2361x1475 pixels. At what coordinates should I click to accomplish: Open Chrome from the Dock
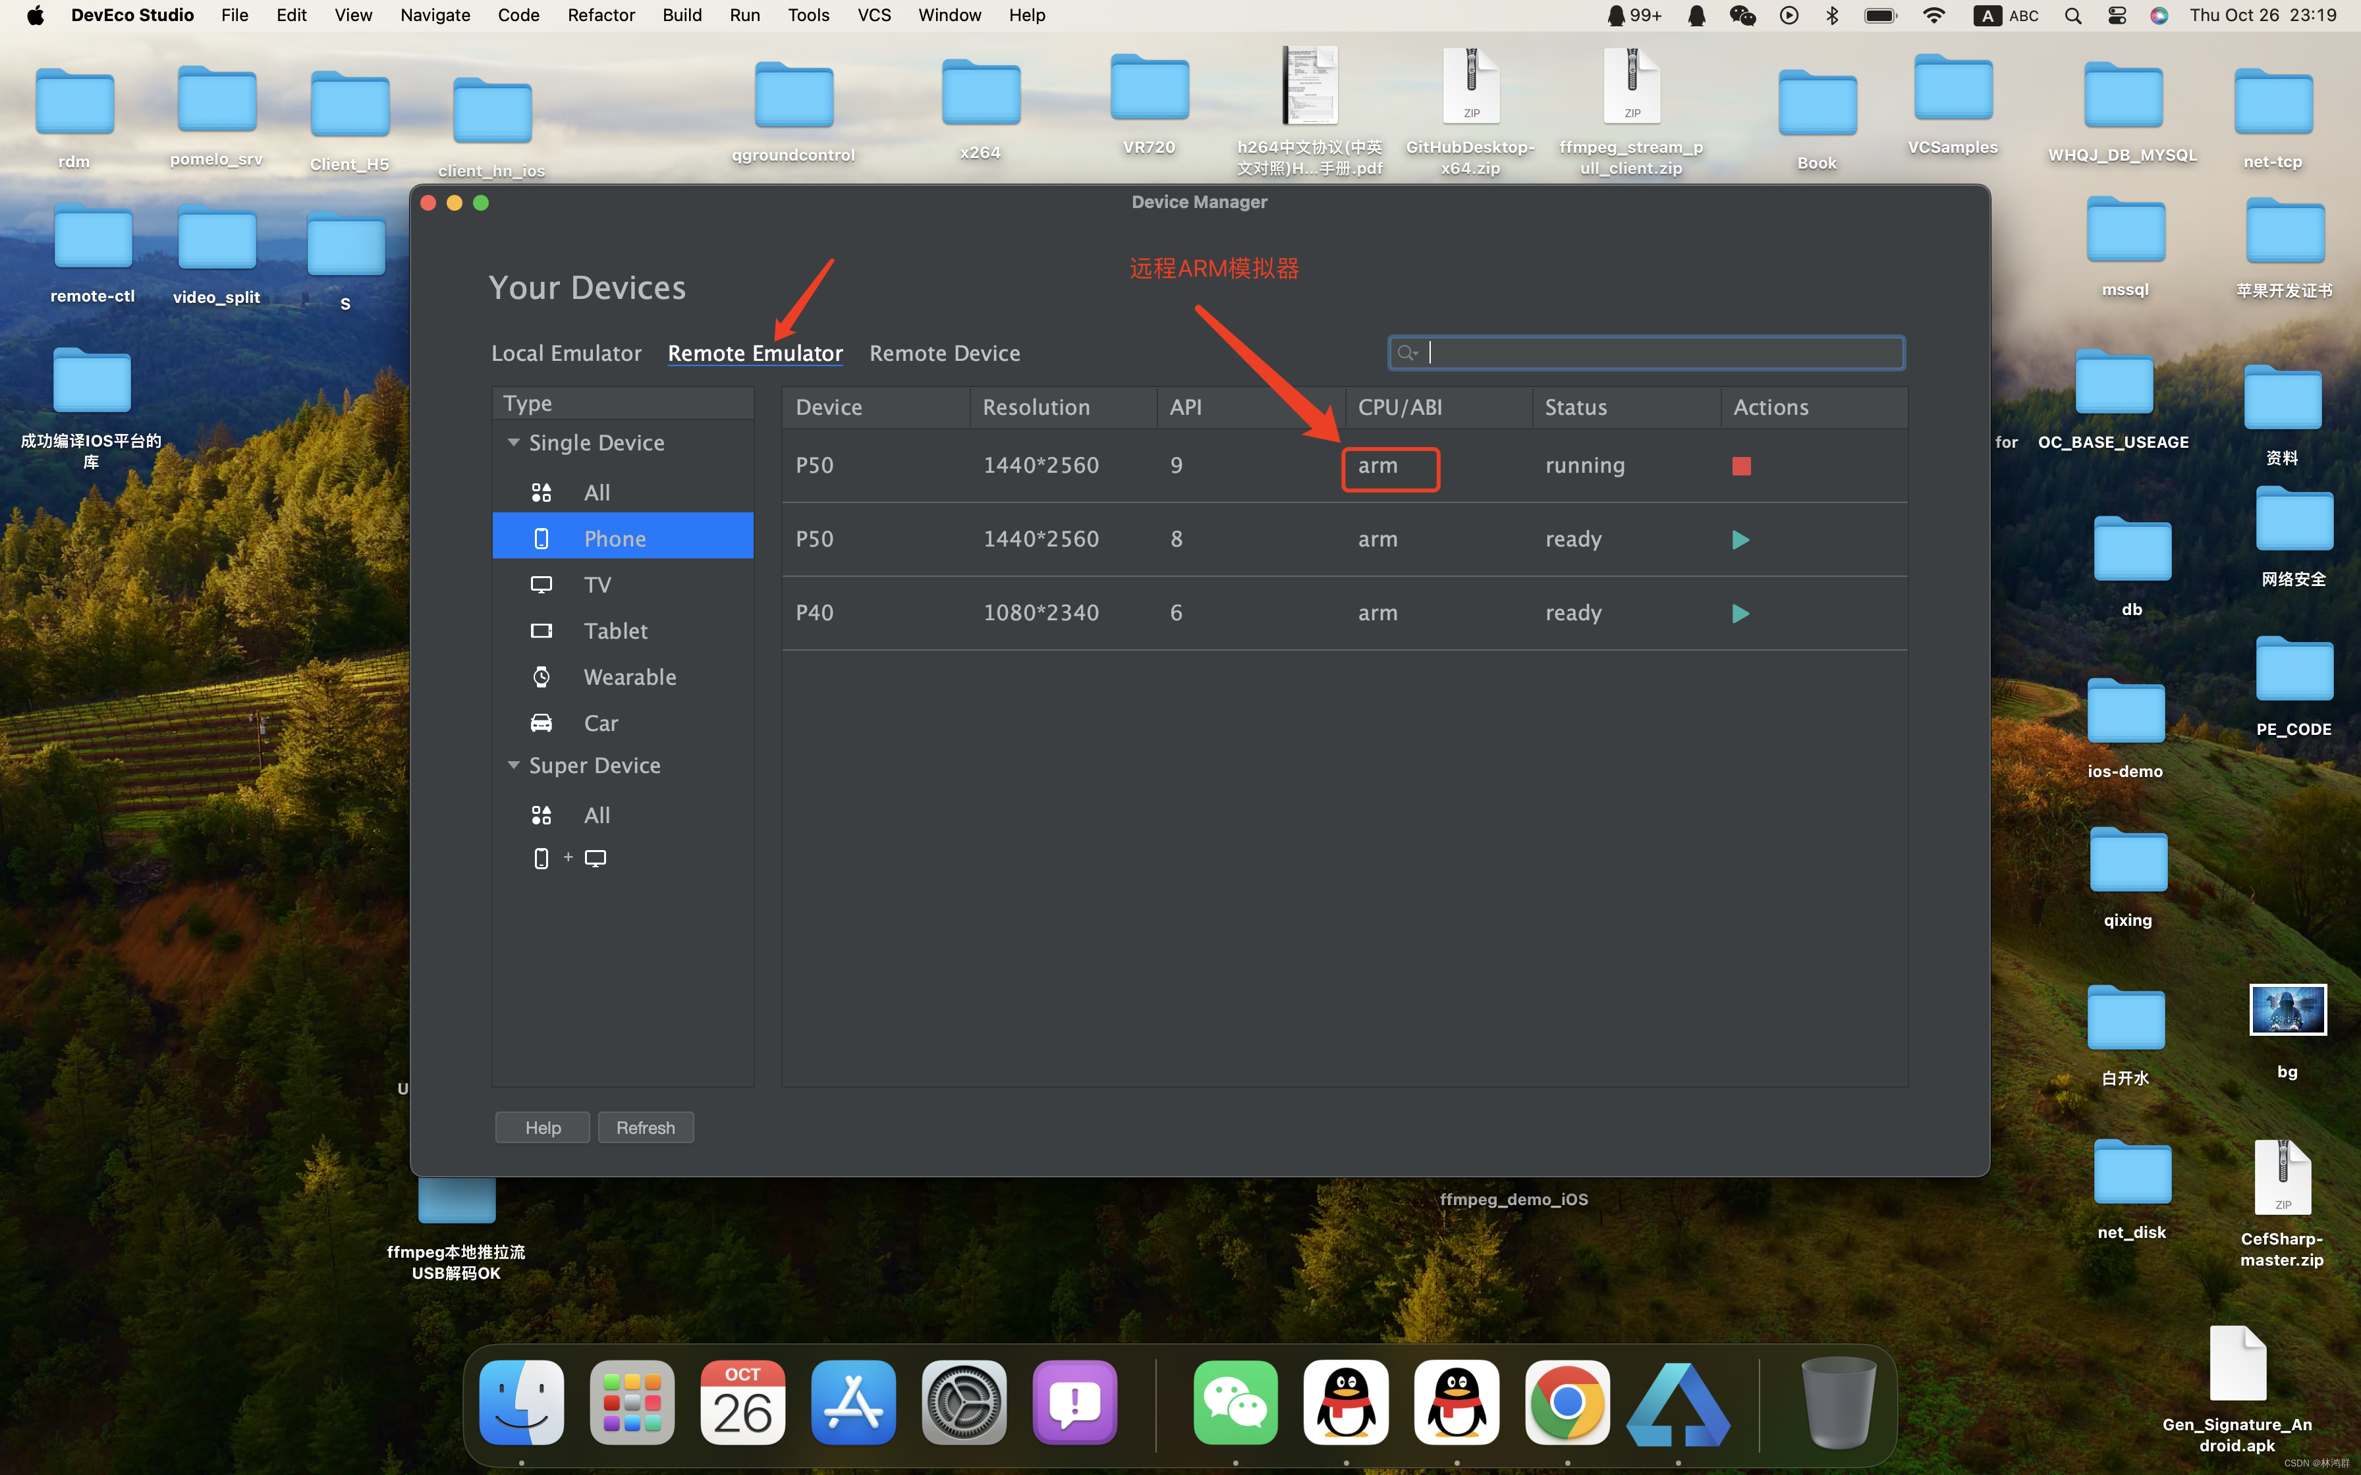[x=1567, y=1403]
